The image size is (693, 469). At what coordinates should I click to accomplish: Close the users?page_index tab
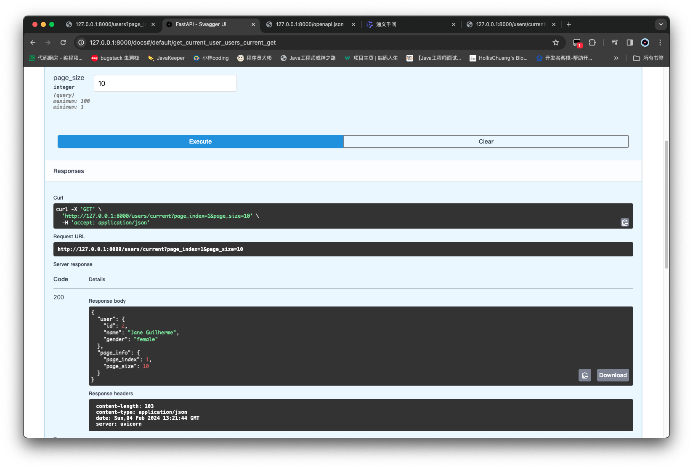point(153,24)
